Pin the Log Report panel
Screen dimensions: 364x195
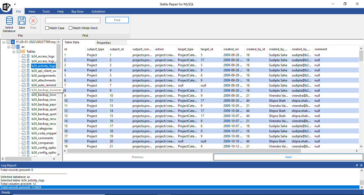click(x=357, y=165)
